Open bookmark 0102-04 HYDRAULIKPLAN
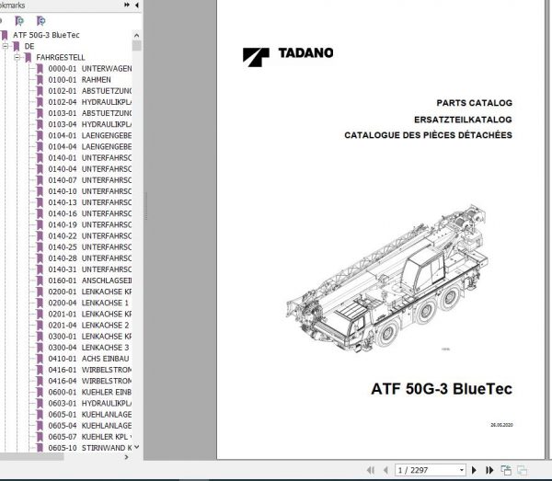Screen dimensions: 552x481 pyautogui.click(x=90, y=102)
